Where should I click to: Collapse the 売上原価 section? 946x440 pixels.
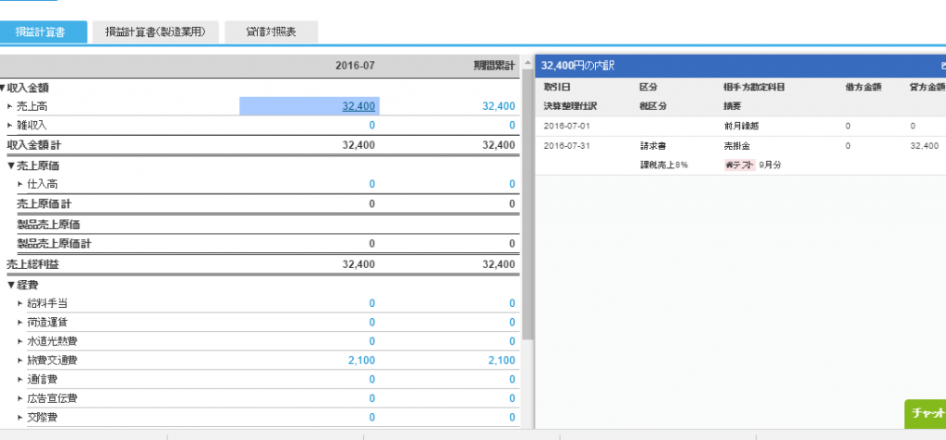coord(10,165)
